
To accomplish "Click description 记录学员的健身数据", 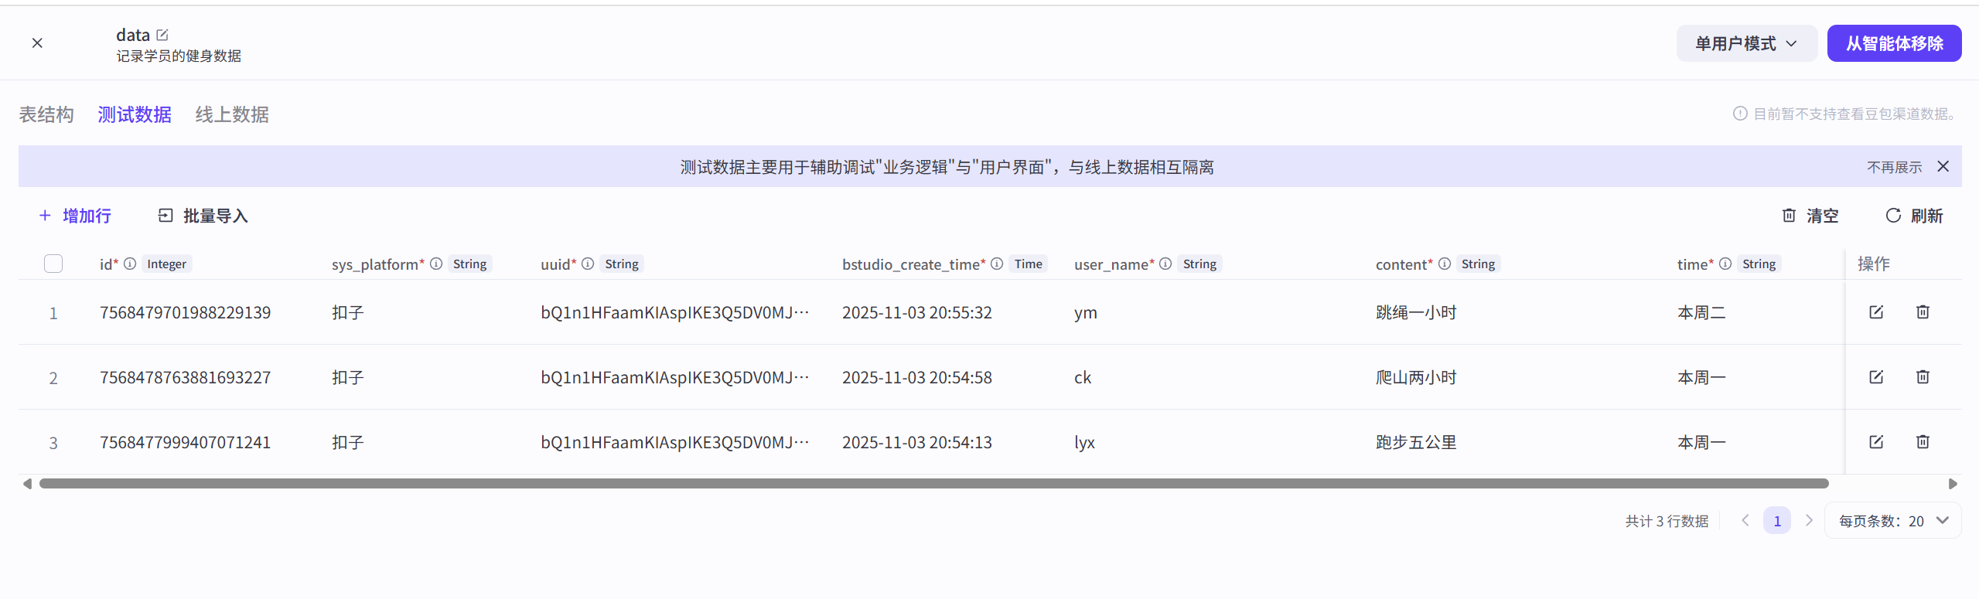I will click(x=179, y=56).
